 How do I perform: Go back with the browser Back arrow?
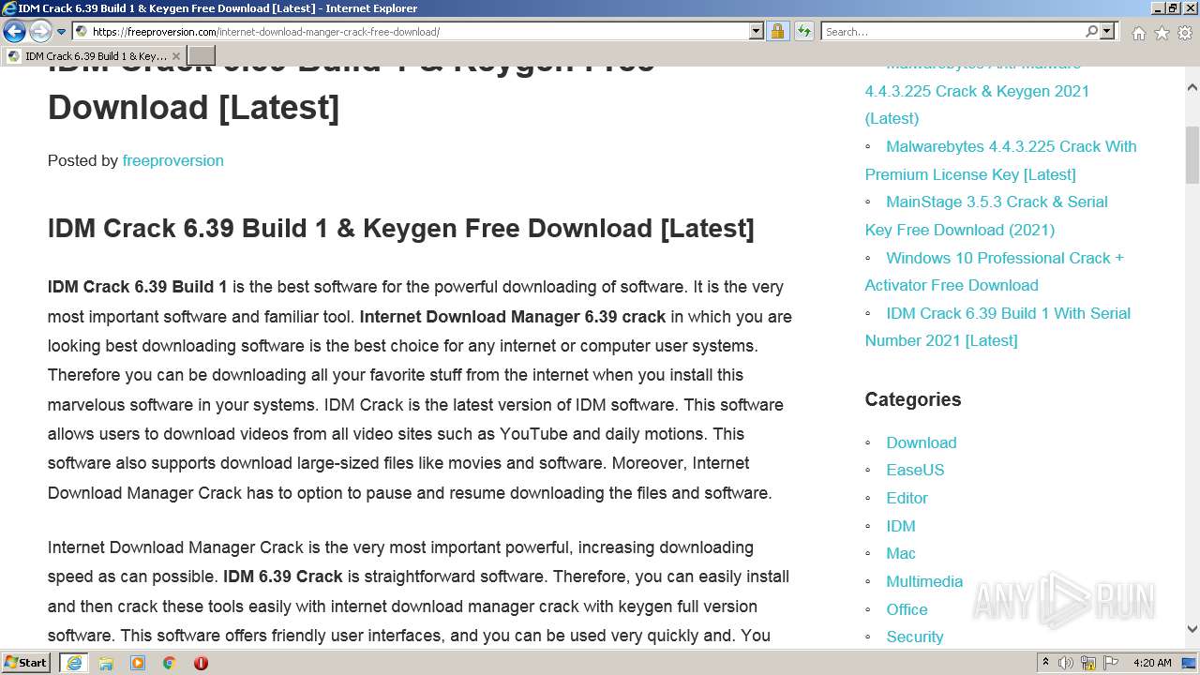14,32
